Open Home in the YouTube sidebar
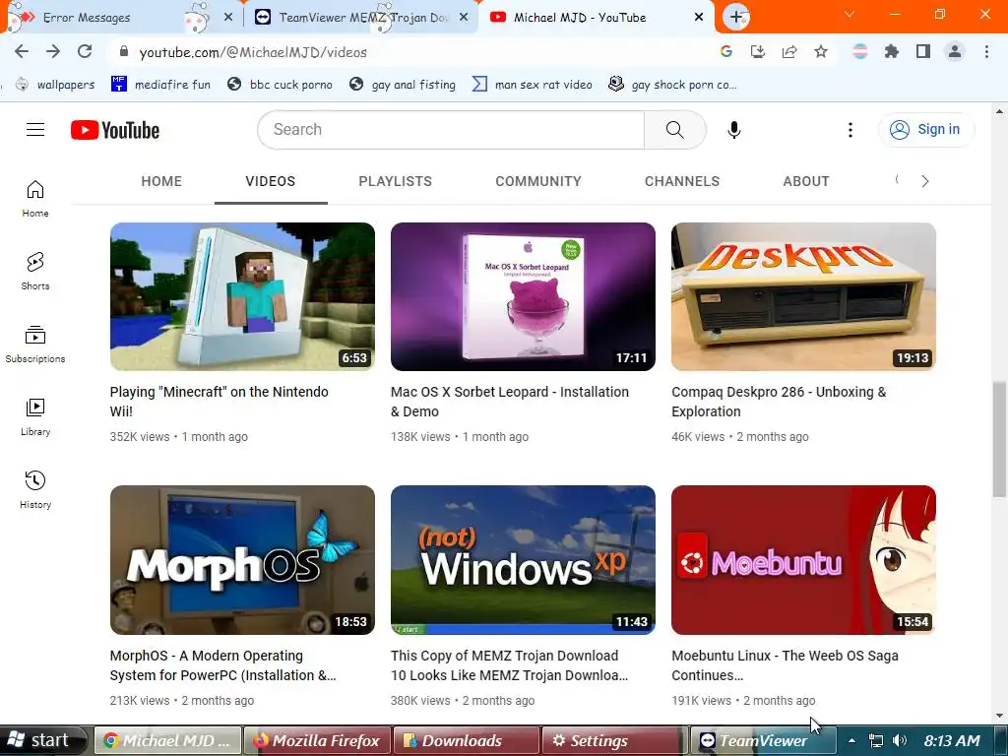Screen dimensions: 1008x756 click(x=35, y=199)
